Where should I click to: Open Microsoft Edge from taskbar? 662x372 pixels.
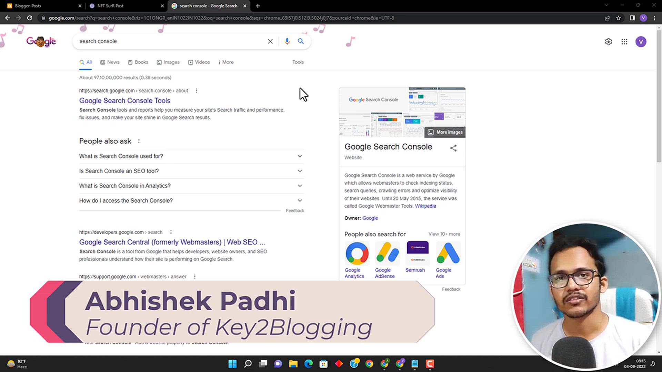coord(308,364)
